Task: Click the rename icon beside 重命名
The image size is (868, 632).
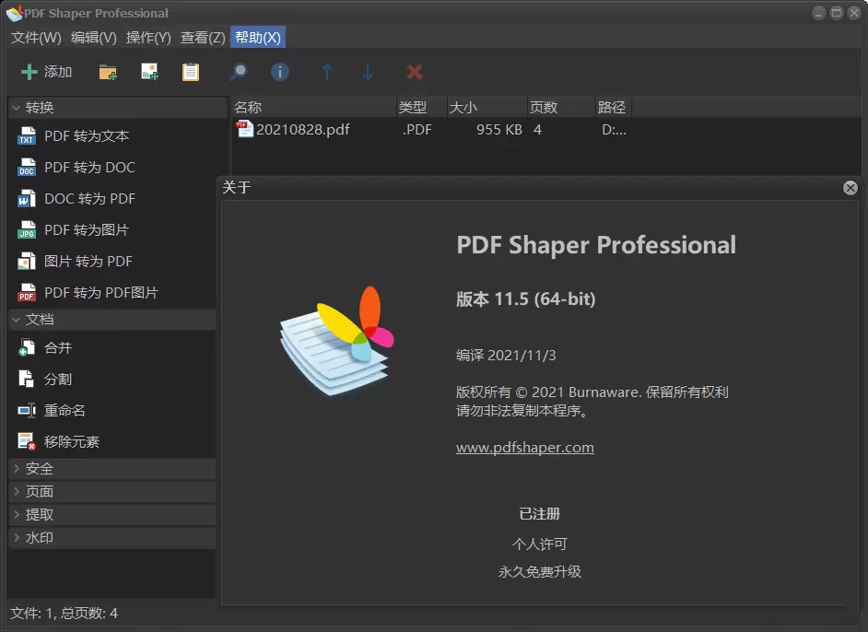Action: (x=27, y=410)
